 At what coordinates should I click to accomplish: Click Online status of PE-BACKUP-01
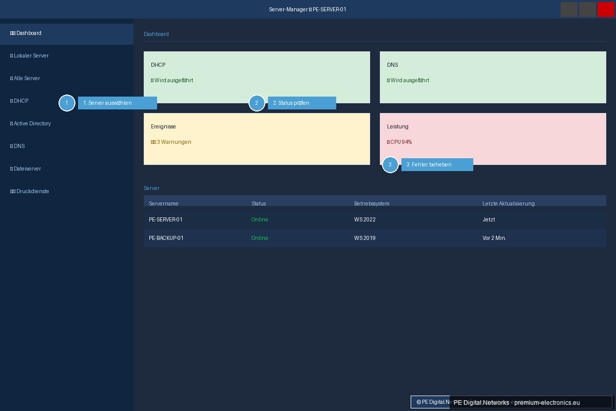(x=260, y=238)
